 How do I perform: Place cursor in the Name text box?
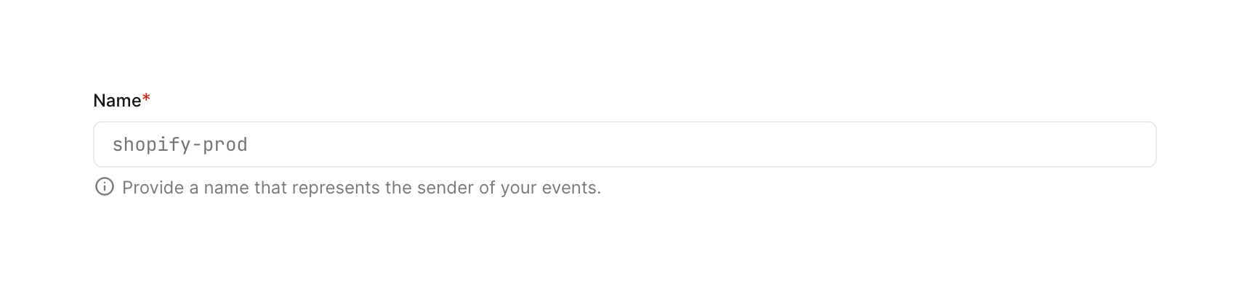(625, 144)
